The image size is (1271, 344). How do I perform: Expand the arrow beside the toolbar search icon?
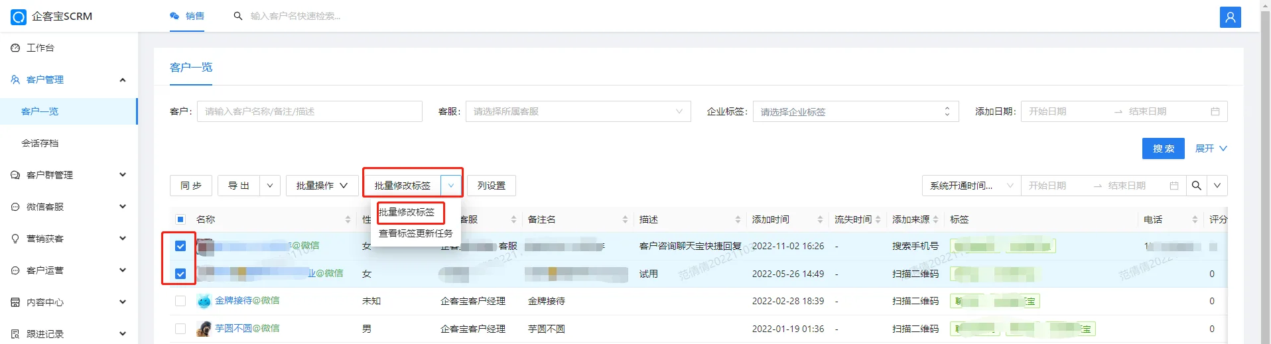[x=1217, y=186]
